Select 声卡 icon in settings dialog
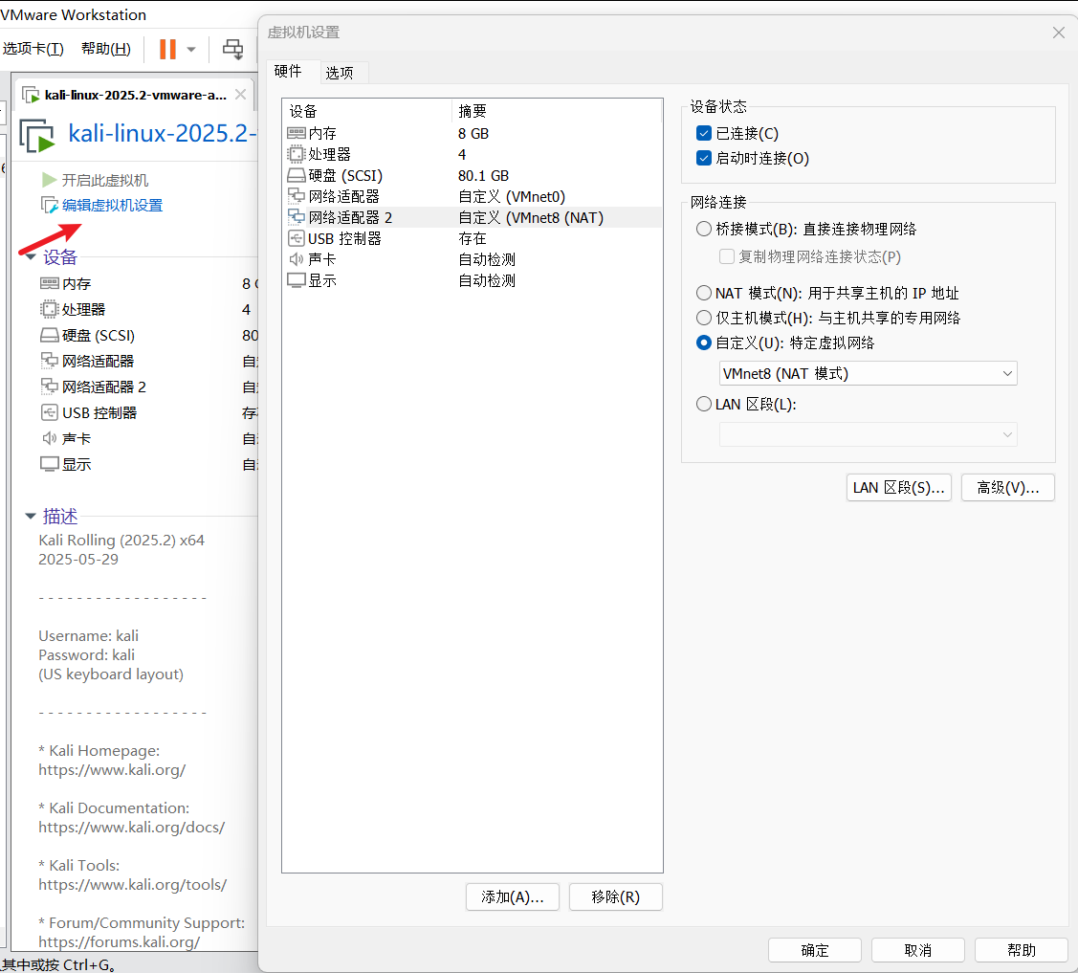This screenshot has height=973, width=1078. pyautogui.click(x=297, y=259)
